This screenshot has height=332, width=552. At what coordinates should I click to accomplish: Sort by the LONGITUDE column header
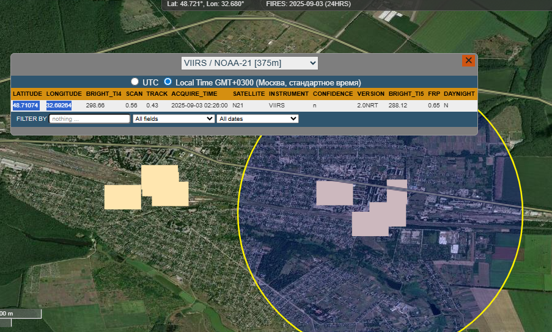coord(64,94)
